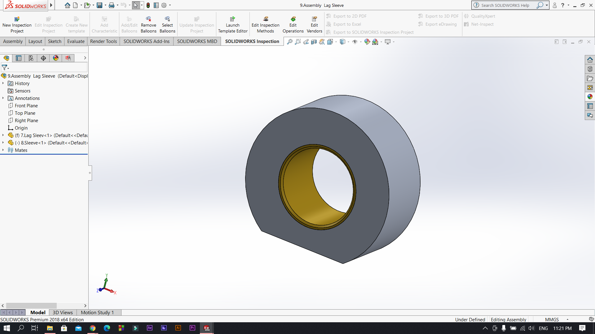
Task: Click Remove Balloons tool
Action: point(148,24)
